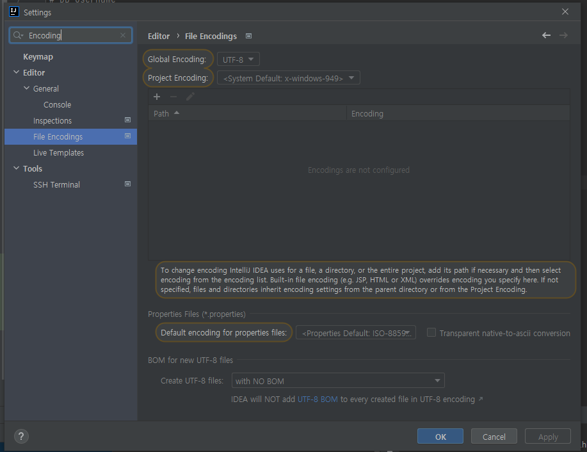Select Keymap in settings tree

coord(38,56)
